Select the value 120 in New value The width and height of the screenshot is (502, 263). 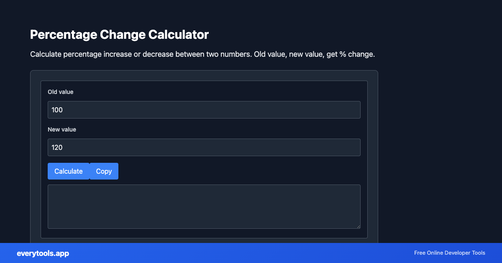tap(56, 147)
